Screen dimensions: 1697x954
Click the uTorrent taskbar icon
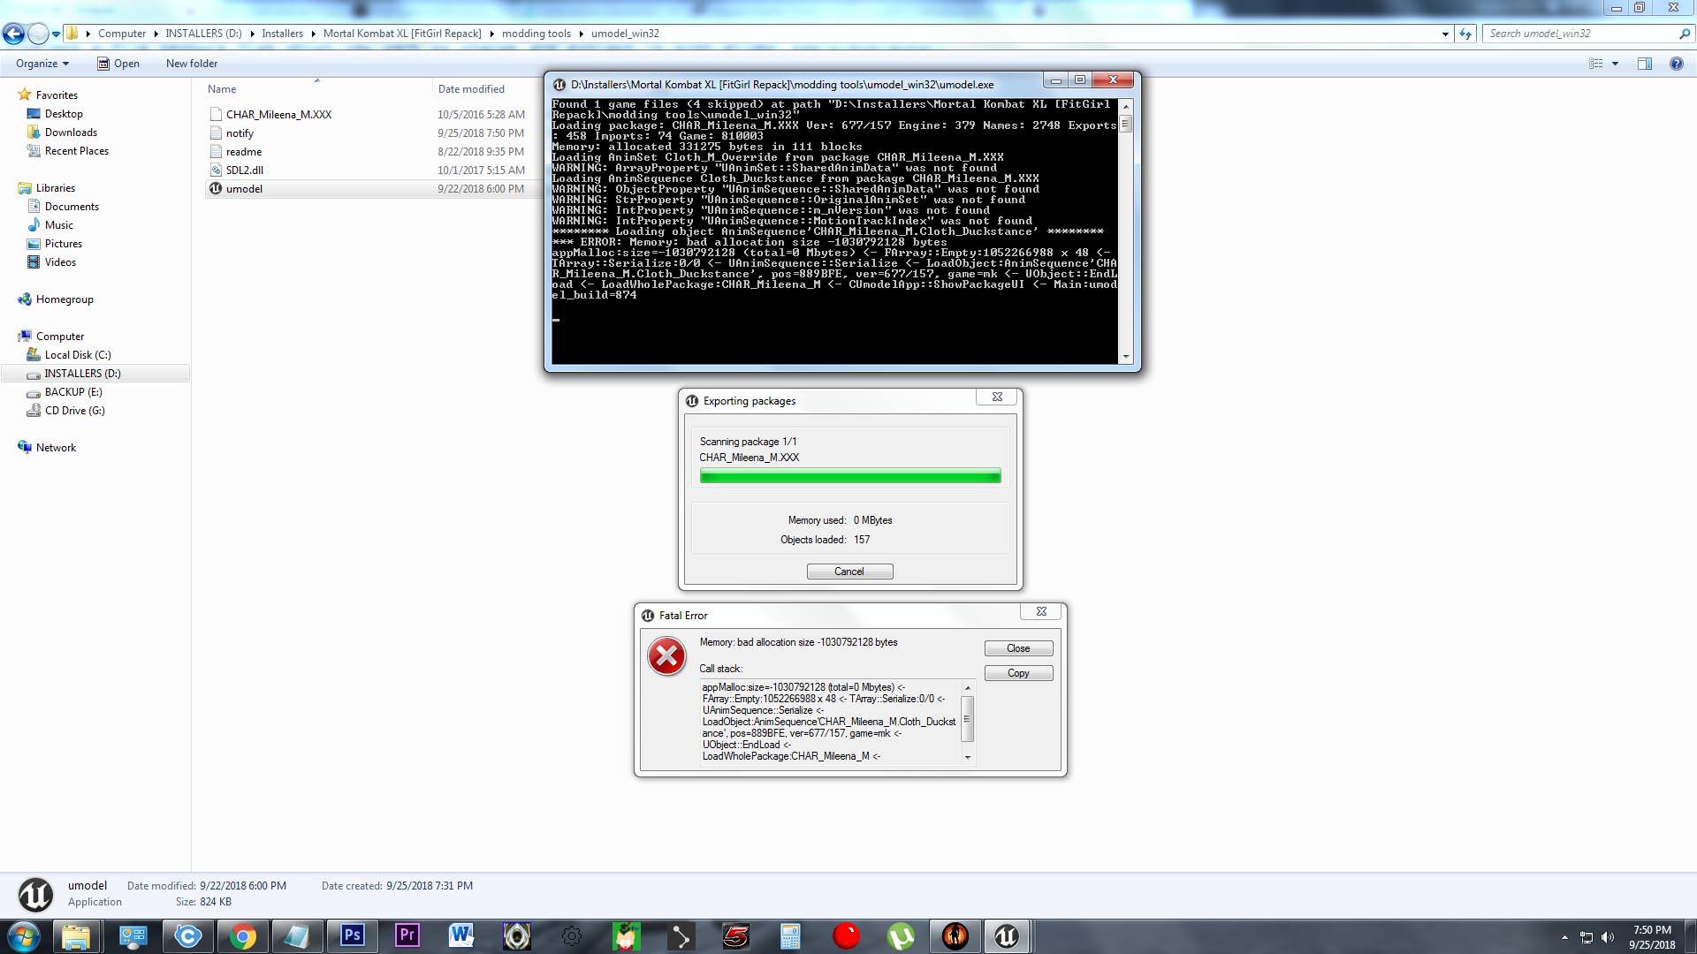[x=900, y=935]
